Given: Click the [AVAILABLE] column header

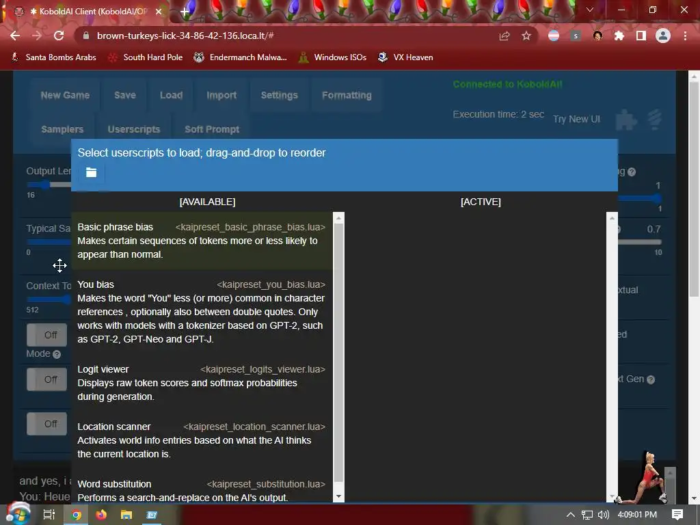Looking at the screenshot, I should [x=207, y=202].
